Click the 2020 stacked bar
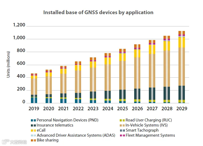Screen dimensions: 203x146 click(x=49, y=86)
